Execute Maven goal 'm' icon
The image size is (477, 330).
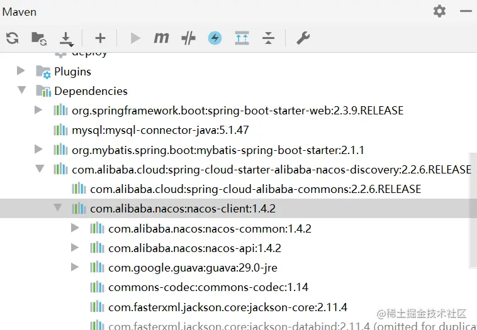click(161, 38)
